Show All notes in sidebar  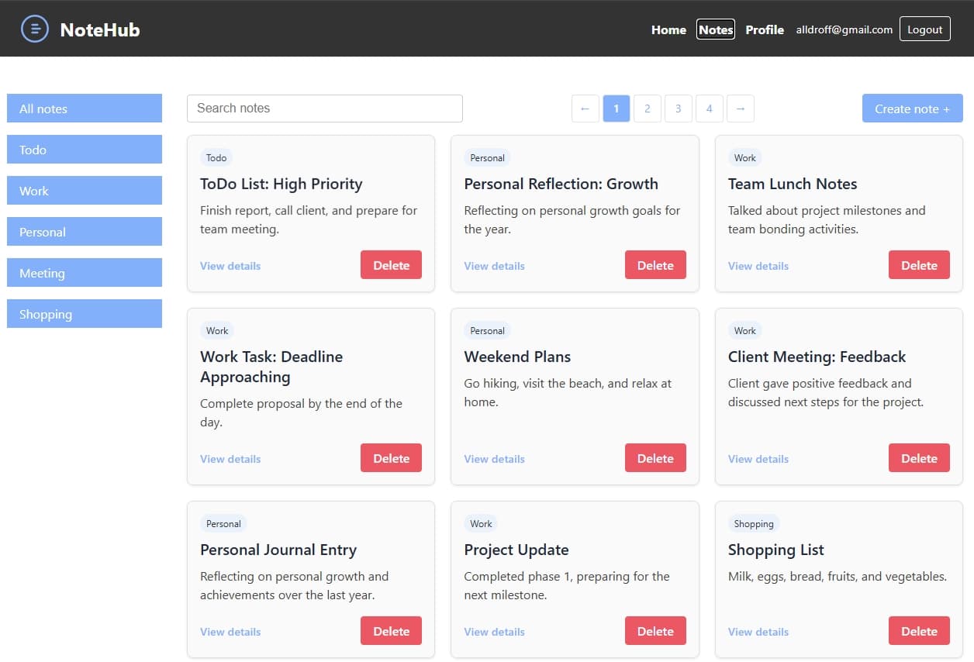85,109
